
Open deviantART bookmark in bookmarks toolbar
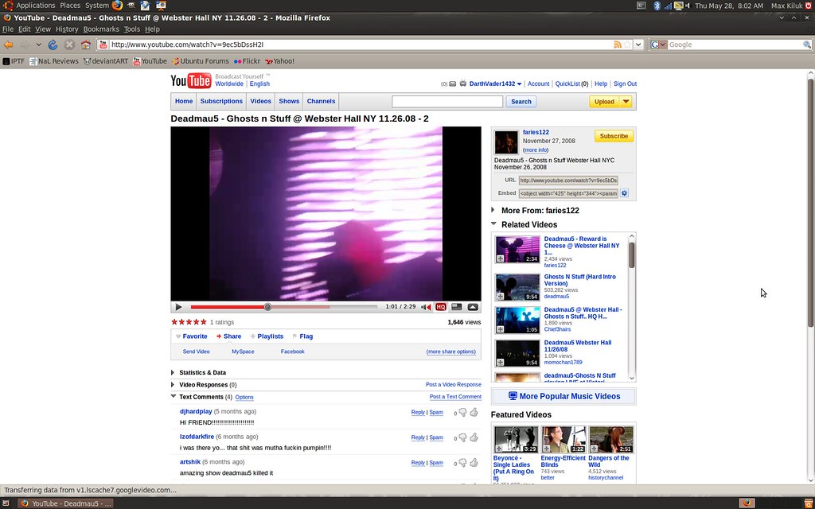coord(106,61)
